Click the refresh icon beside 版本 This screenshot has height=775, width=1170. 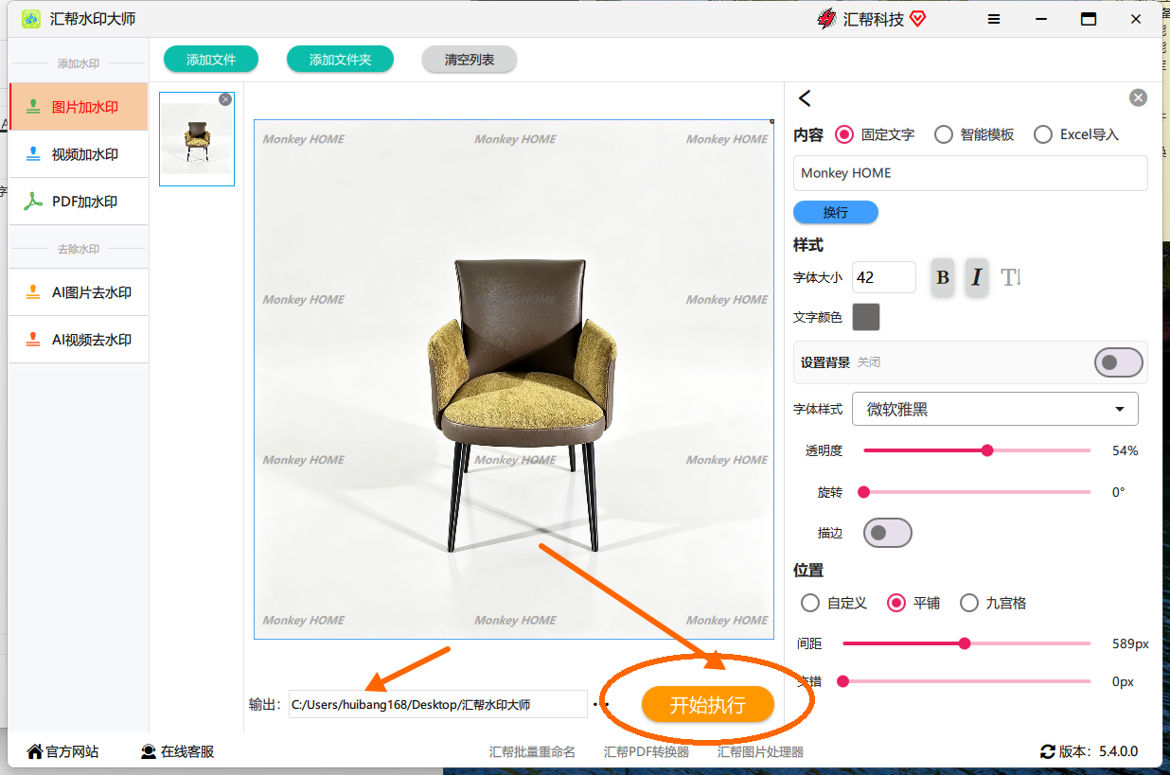point(1048,751)
